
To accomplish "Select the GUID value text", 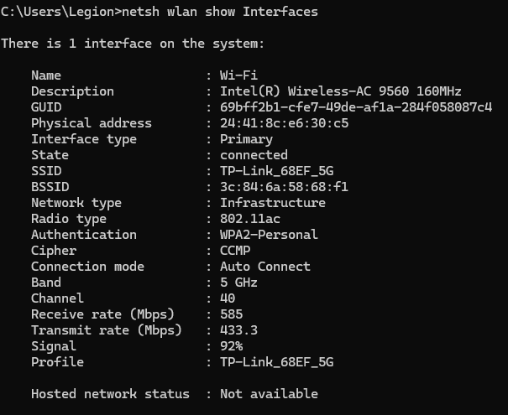I will [x=356, y=107].
